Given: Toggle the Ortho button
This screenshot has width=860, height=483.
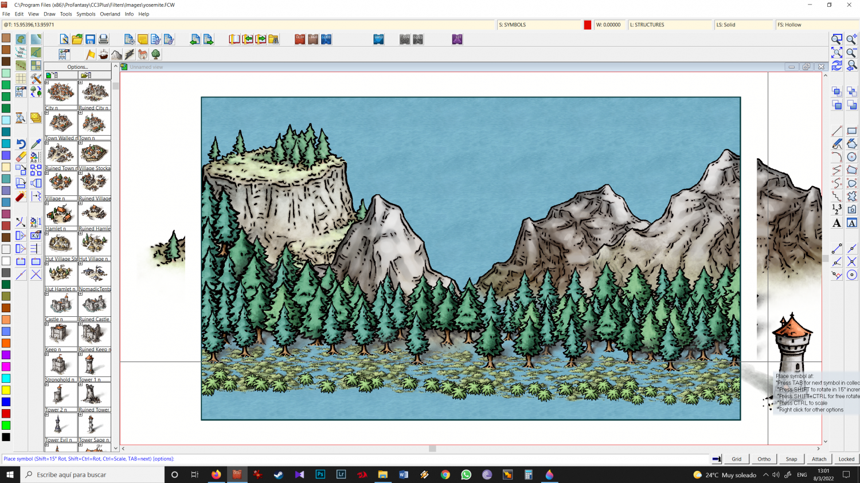Looking at the screenshot, I should (764, 459).
